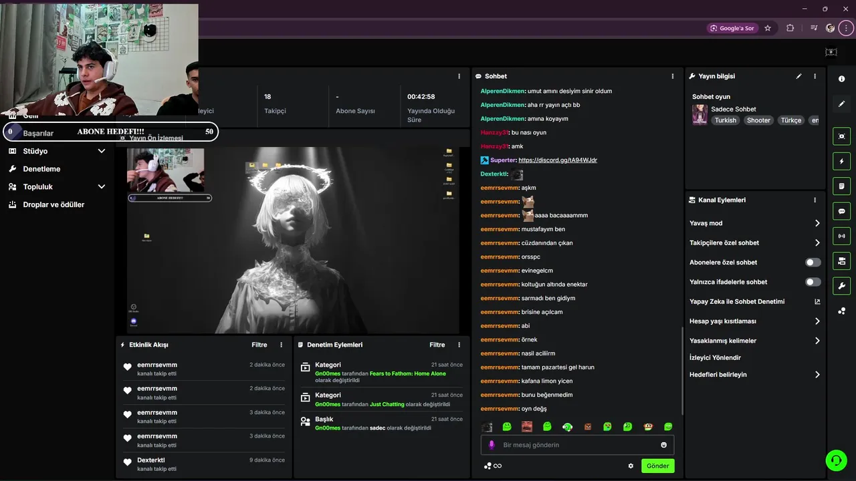Viewport: 856px width, 481px height.
Task: Click Dexterktl kanalı takip etti event row
Action: pos(204,464)
